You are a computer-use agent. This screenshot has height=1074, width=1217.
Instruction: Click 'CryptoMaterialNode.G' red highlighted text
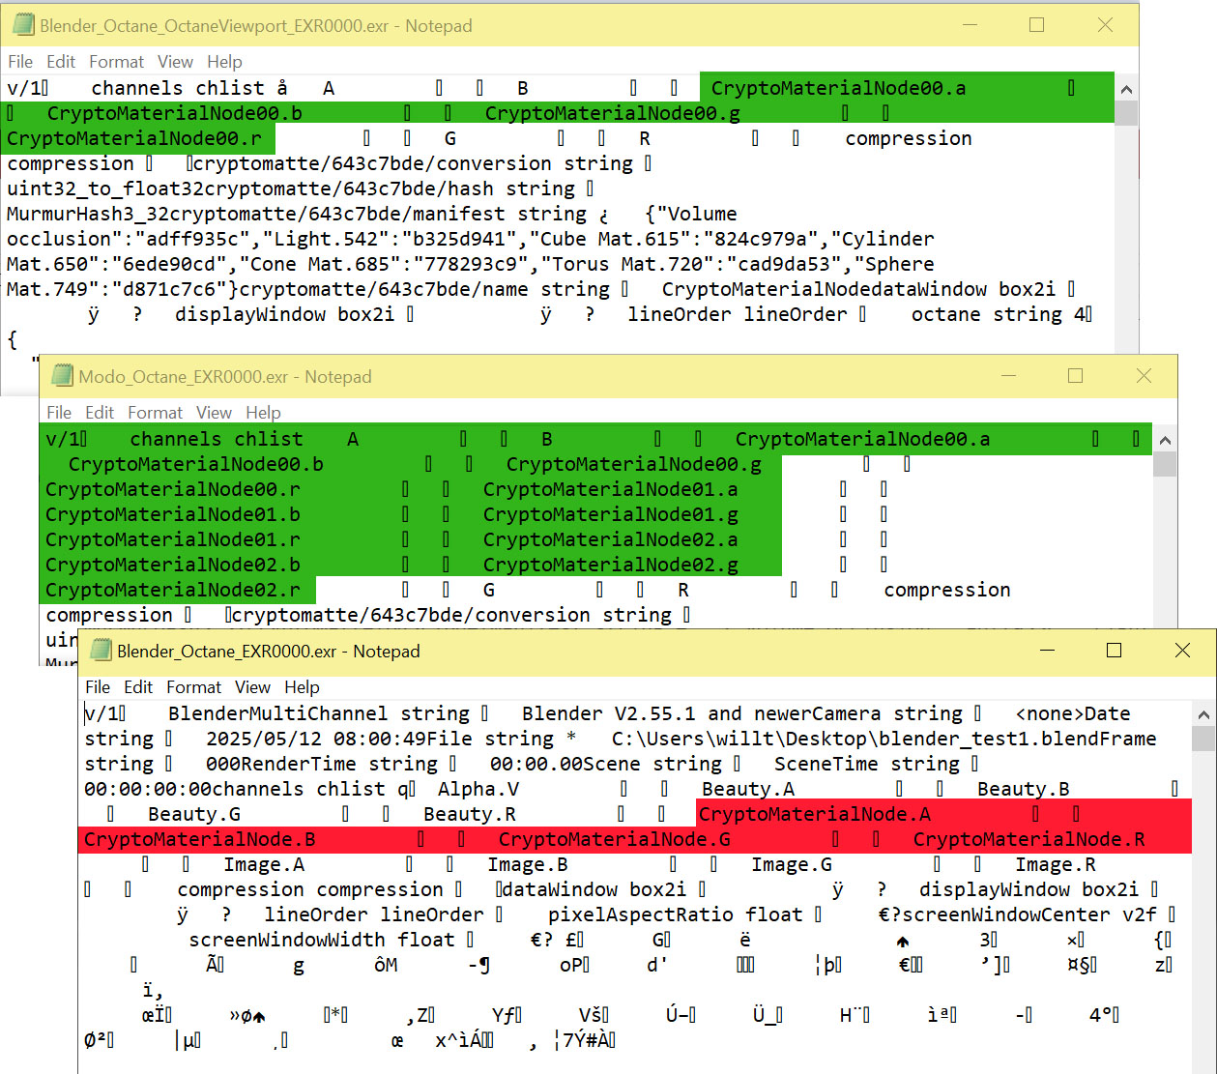614,839
